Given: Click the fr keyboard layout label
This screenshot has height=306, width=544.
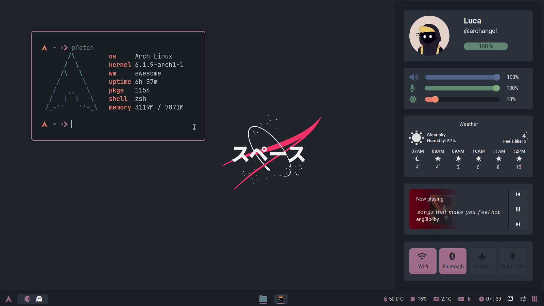Looking at the screenshot, I should pyautogui.click(x=469, y=299).
